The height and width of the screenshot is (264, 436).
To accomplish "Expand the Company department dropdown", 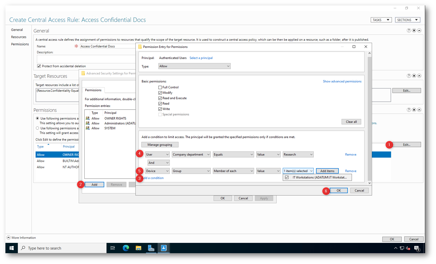I will [x=191, y=154].
